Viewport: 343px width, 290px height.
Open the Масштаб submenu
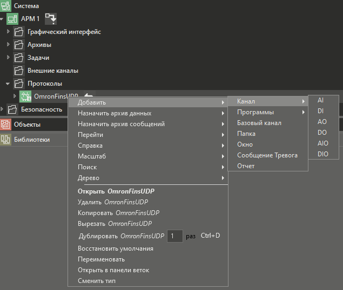[148, 156]
